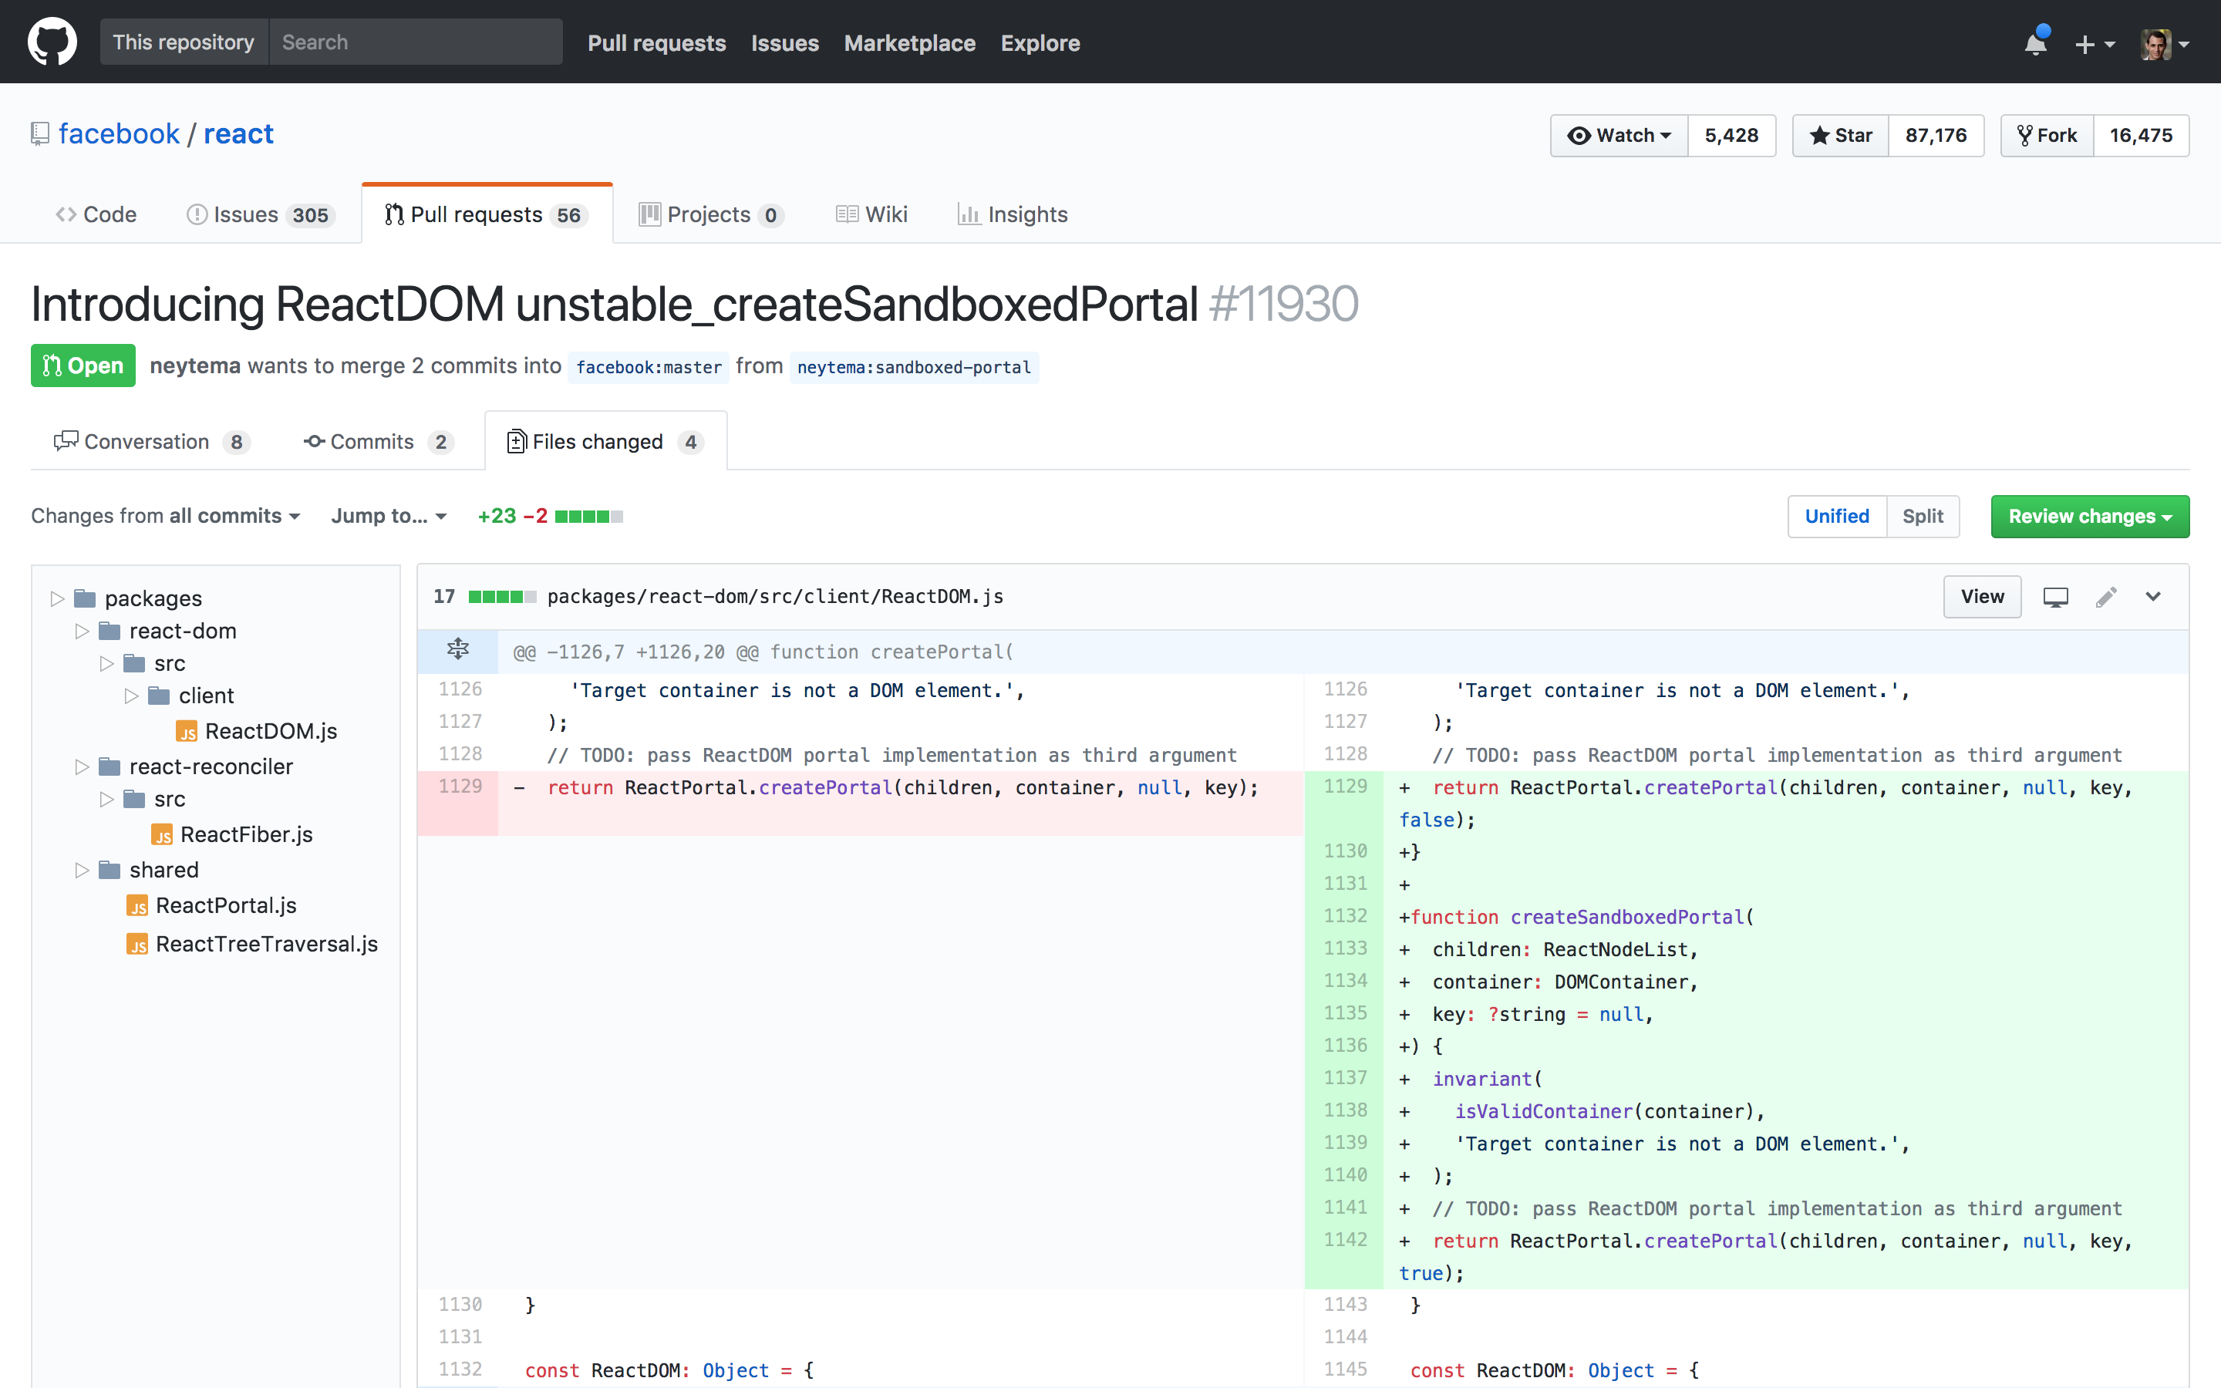Image resolution: width=2221 pixels, height=1388 pixels.
Task: Open the neytema:sandboxed-portal branch link
Action: coord(913,367)
